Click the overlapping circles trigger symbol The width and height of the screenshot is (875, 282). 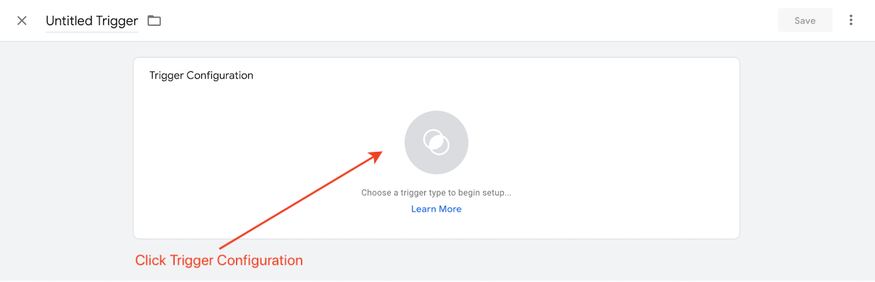coord(436,142)
